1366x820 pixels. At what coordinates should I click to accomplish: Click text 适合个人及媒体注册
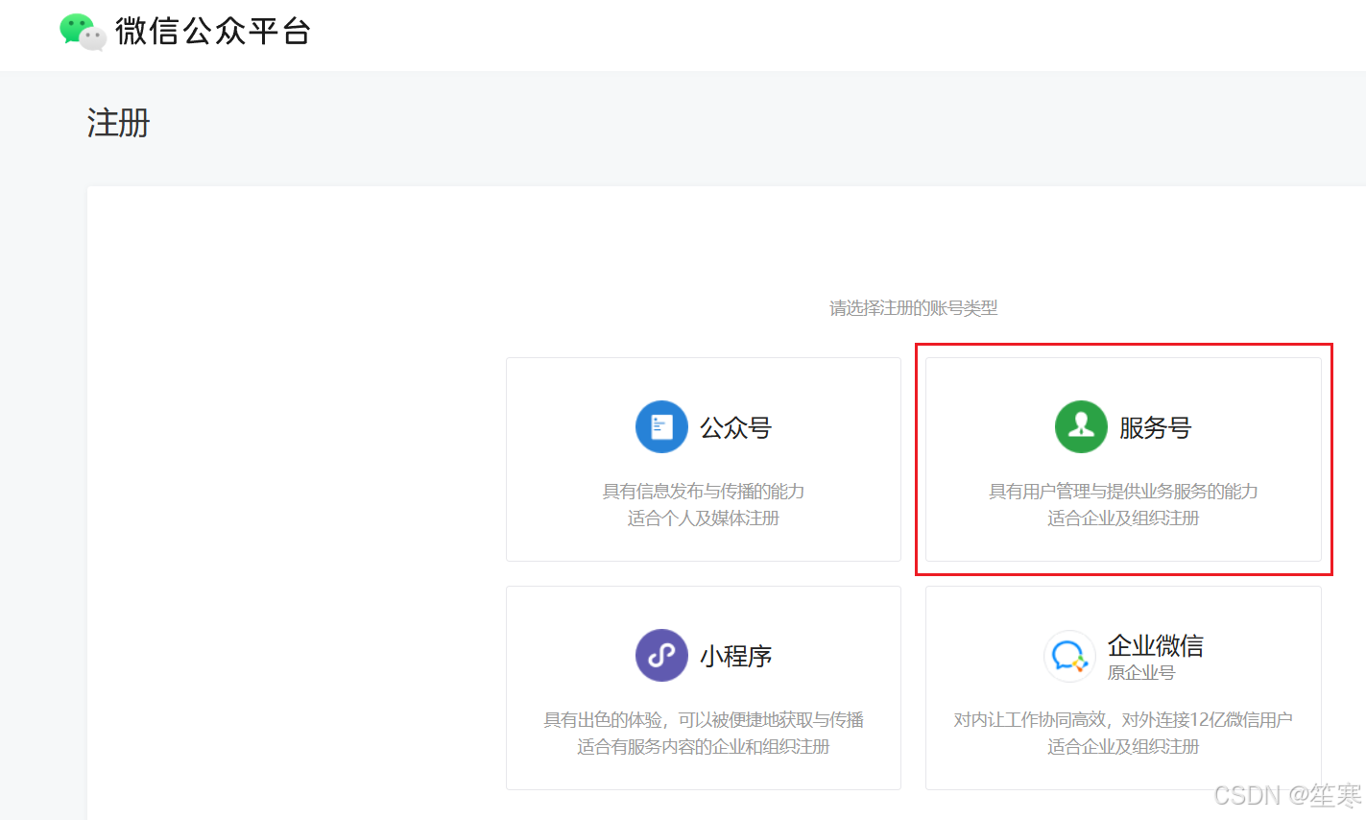tap(704, 519)
